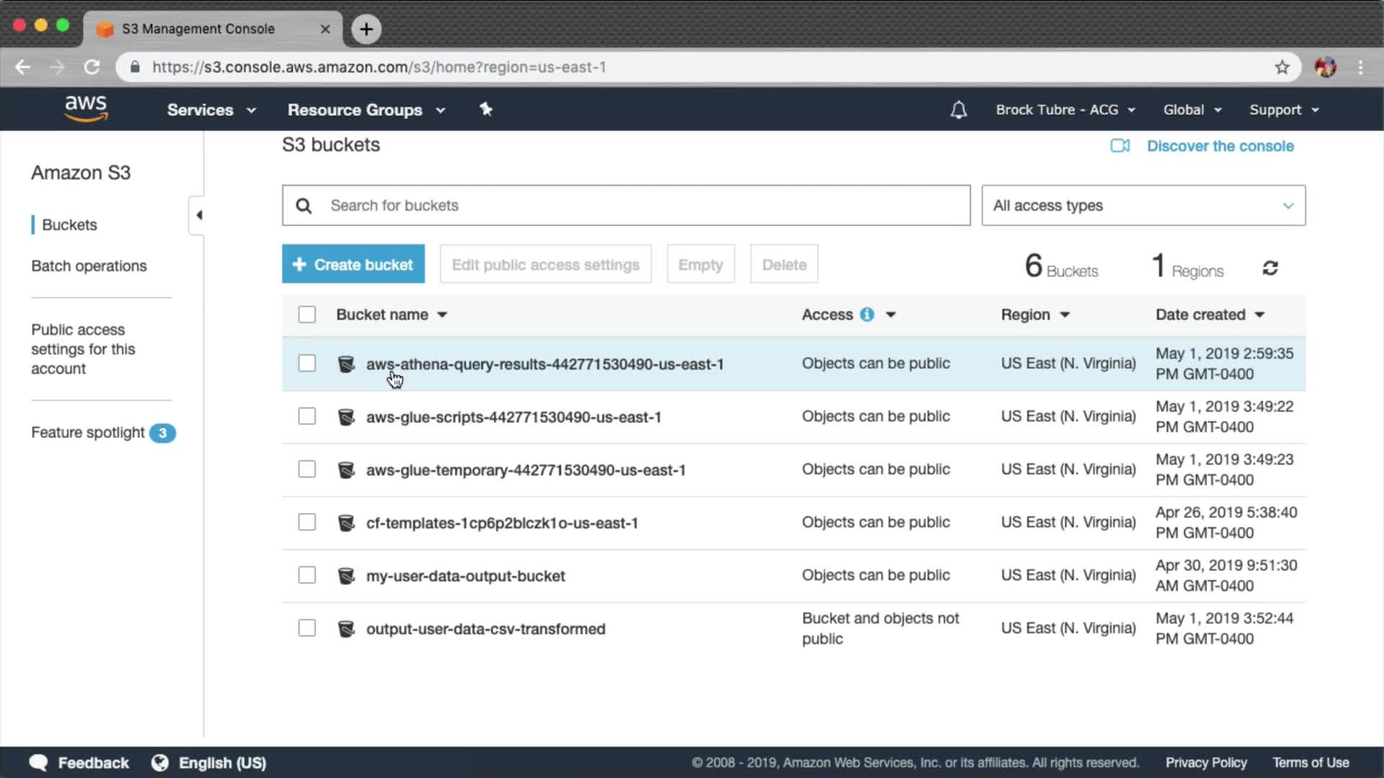
Task: Open the Global region dropdown
Action: 1192,109
